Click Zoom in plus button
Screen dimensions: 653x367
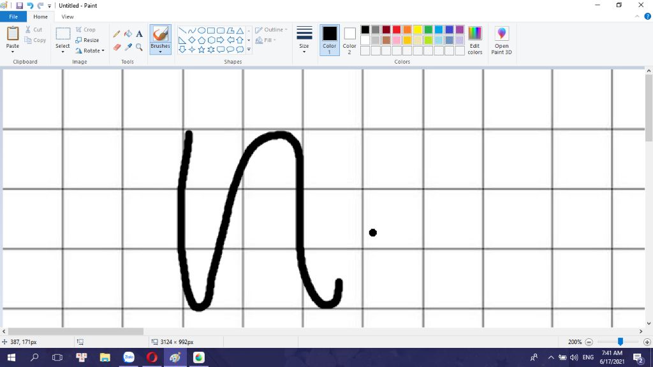click(x=647, y=342)
